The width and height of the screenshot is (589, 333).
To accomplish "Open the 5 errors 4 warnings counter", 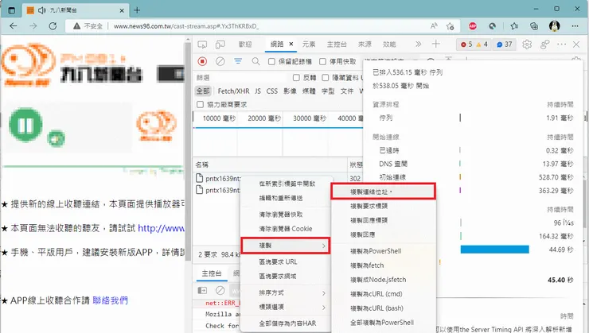I will click(474, 45).
